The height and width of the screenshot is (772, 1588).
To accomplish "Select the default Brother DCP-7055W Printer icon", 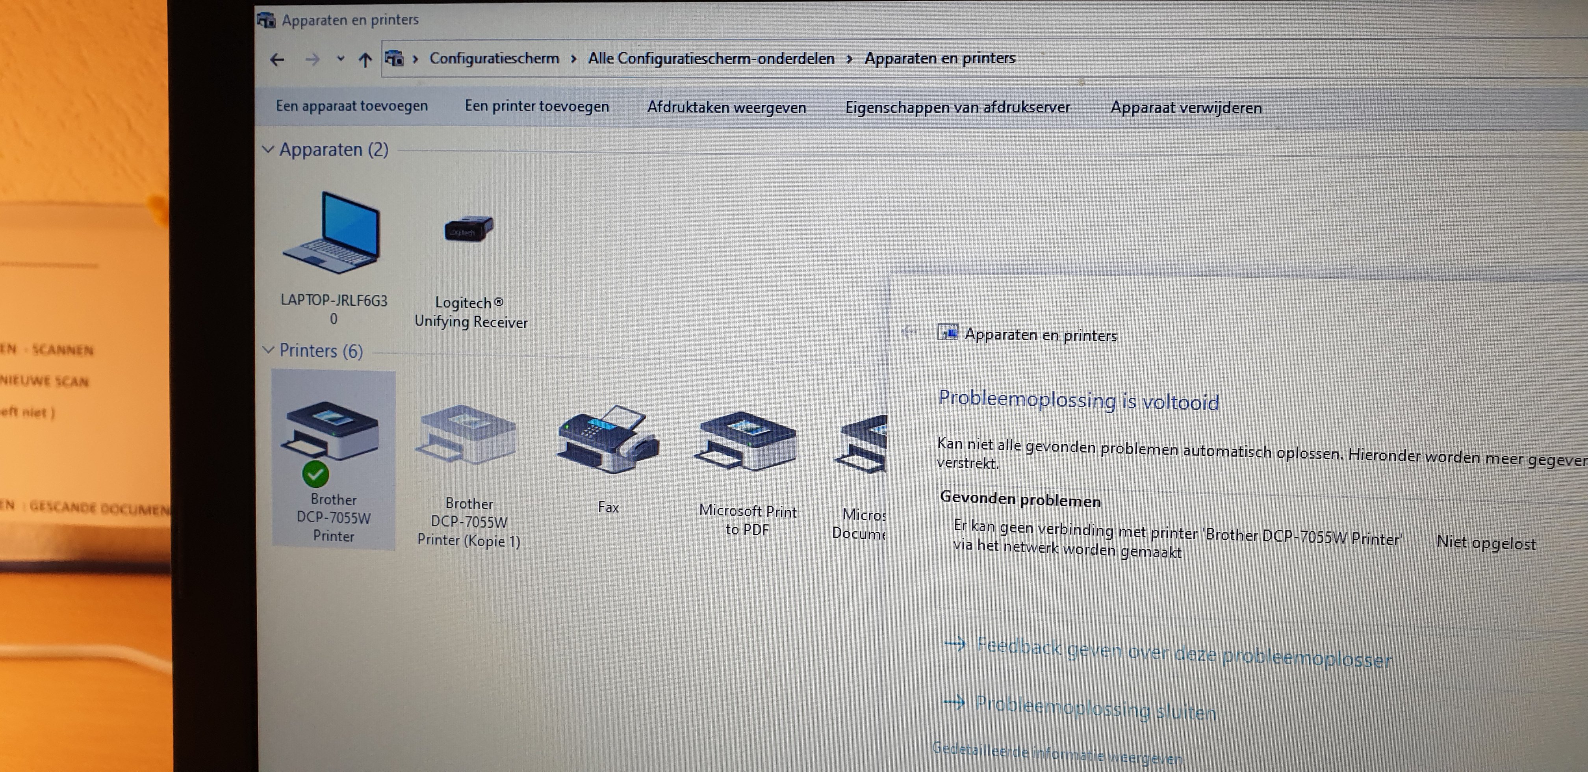I will pos(330,432).
